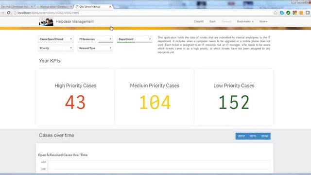Screen dimensions: 311x175
Task: Reload the page with the refresh icon
Action: click(x=9, y=13)
